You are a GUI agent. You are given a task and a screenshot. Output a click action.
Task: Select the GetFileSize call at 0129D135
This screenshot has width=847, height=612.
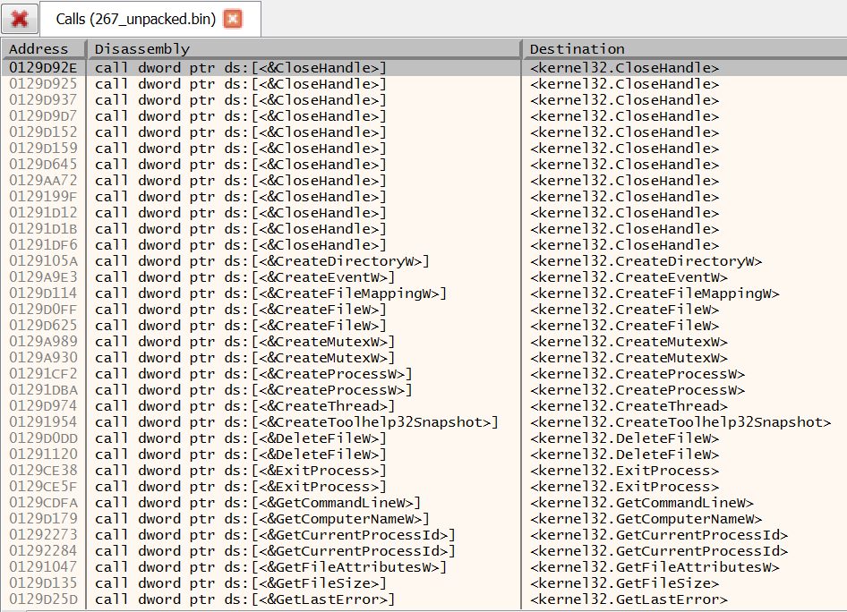[x=269, y=582]
